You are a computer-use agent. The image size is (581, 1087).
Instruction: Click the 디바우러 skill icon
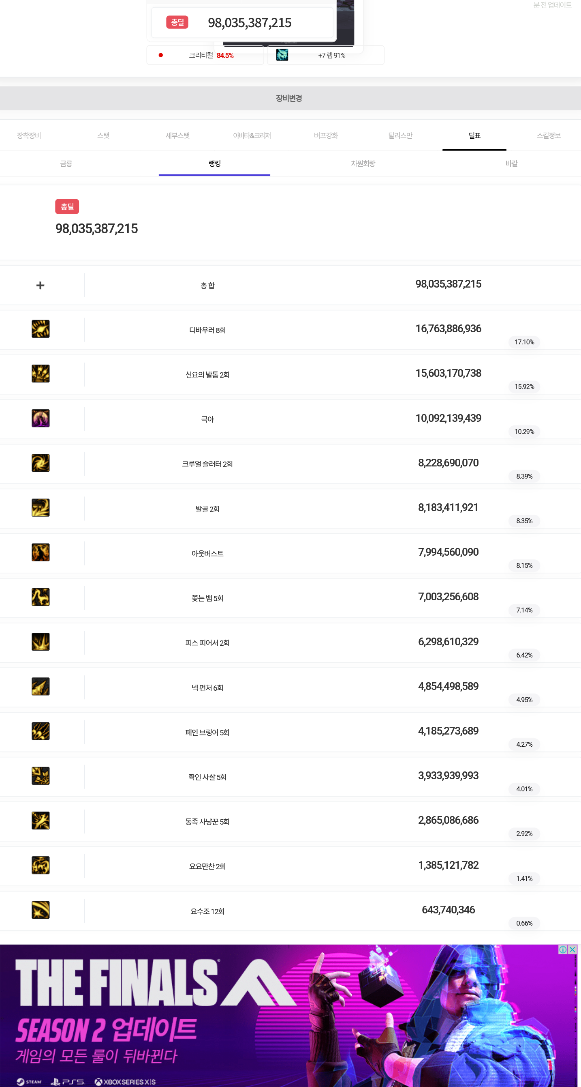(x=41, y=329)
